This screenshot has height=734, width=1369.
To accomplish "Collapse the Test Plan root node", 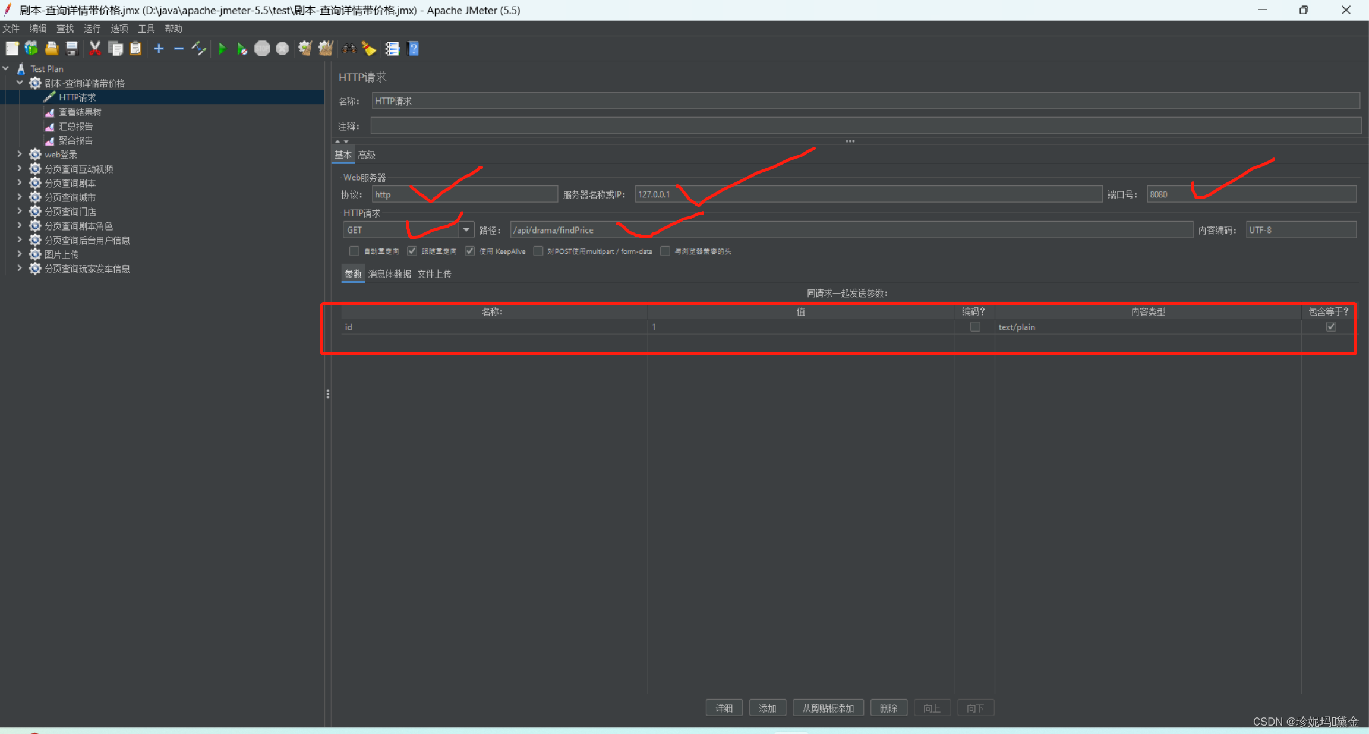I will click(x=6, y=68).
